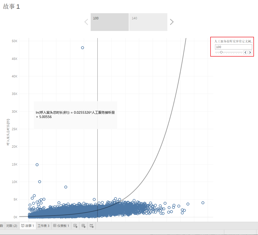Click the rightmost data point near 4K
258x235 pixels.
pos(203,203)
